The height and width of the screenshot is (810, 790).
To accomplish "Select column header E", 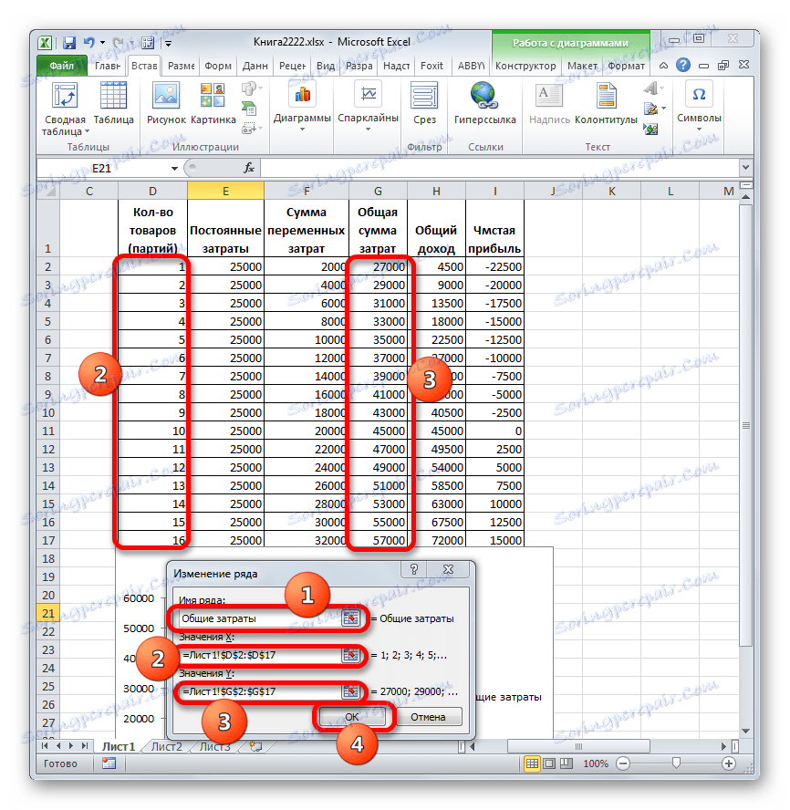I will pos(226,192).
